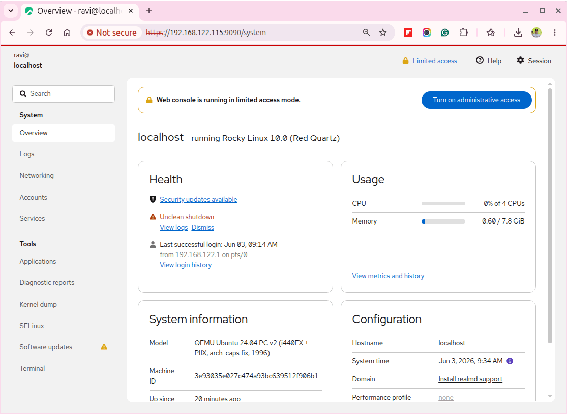This screenshot has width=567, height=414.
Task: Click the 0.60 / 7.8 GiB memory value
Action: pos(503,221)
